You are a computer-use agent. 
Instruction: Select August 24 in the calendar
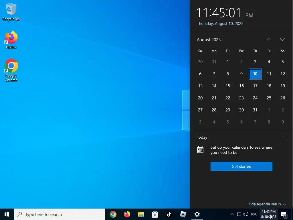[x=255, y=98]
